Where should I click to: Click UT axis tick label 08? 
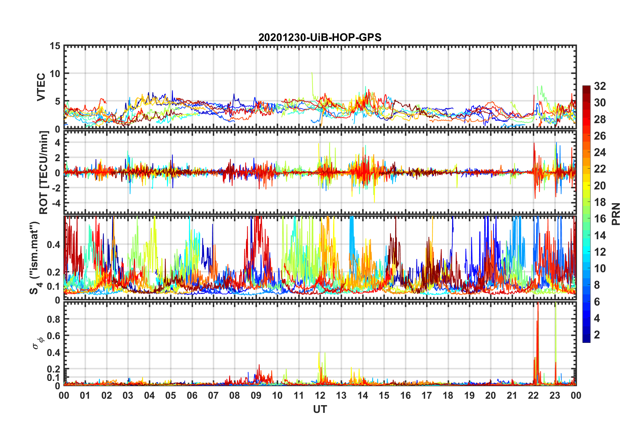[235, 395]
